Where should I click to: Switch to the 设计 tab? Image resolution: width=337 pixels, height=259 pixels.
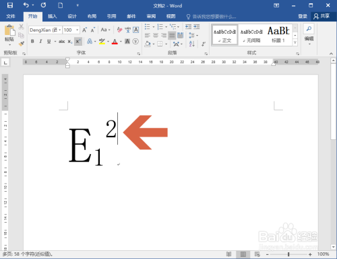72,16
